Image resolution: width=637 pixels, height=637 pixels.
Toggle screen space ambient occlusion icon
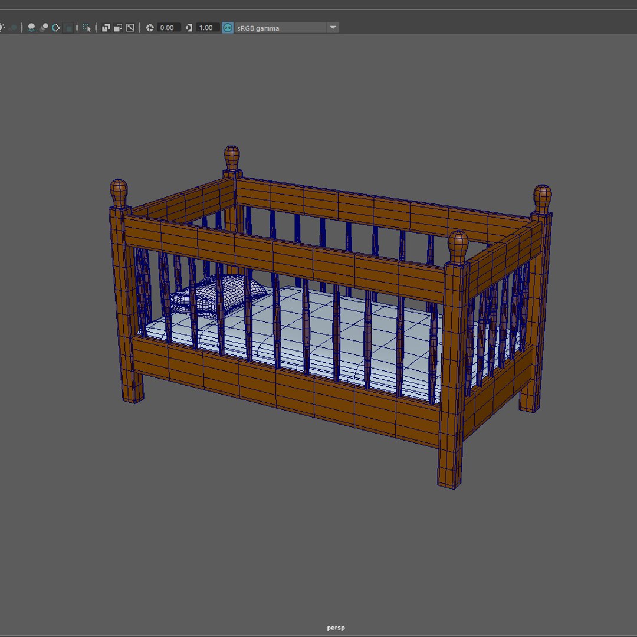[31, 28]
